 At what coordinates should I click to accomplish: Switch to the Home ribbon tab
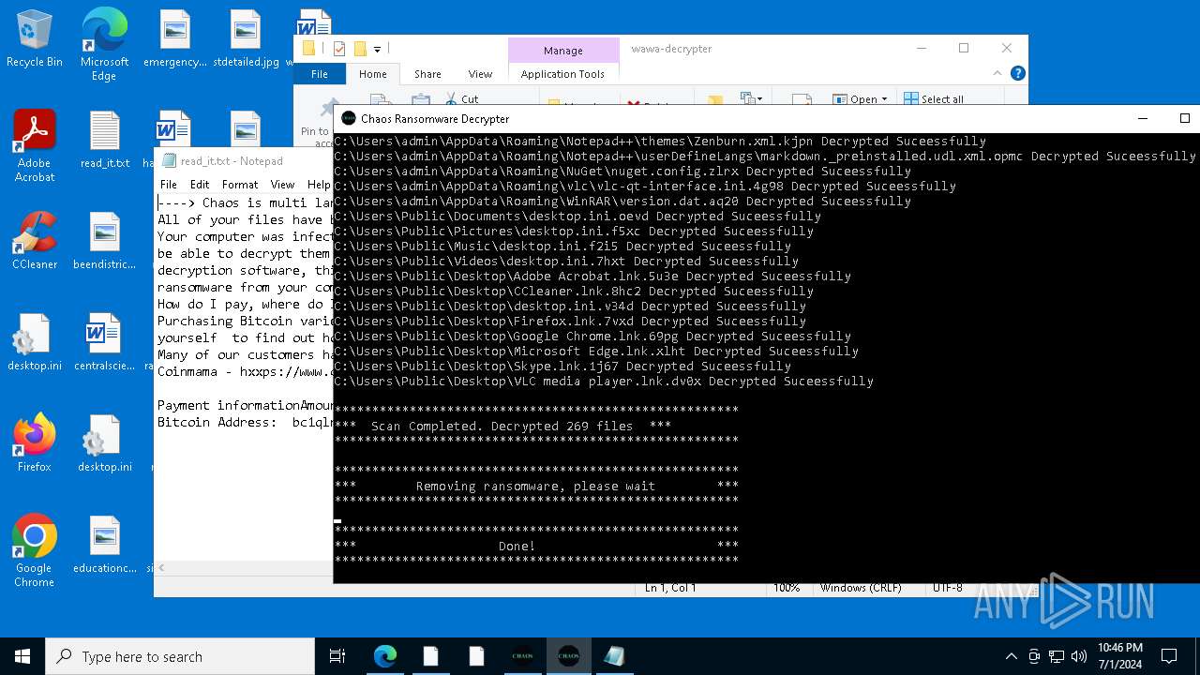click(372, 74)
